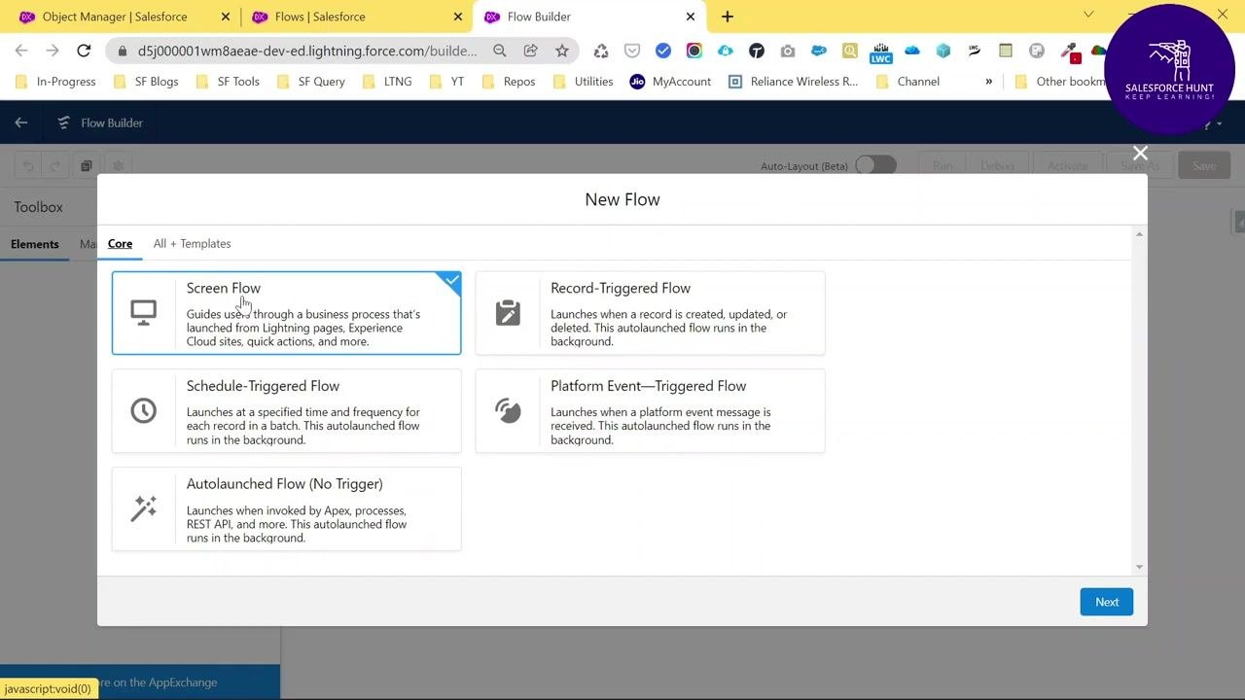Close the New Flow dialog with X
Image resolution: width=1245 pixels, height=700 pixels.
pyautogui.click(x=1140, y=154)
